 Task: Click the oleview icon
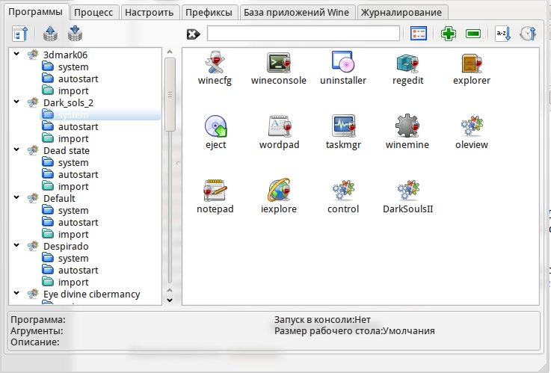click(472, 126)
